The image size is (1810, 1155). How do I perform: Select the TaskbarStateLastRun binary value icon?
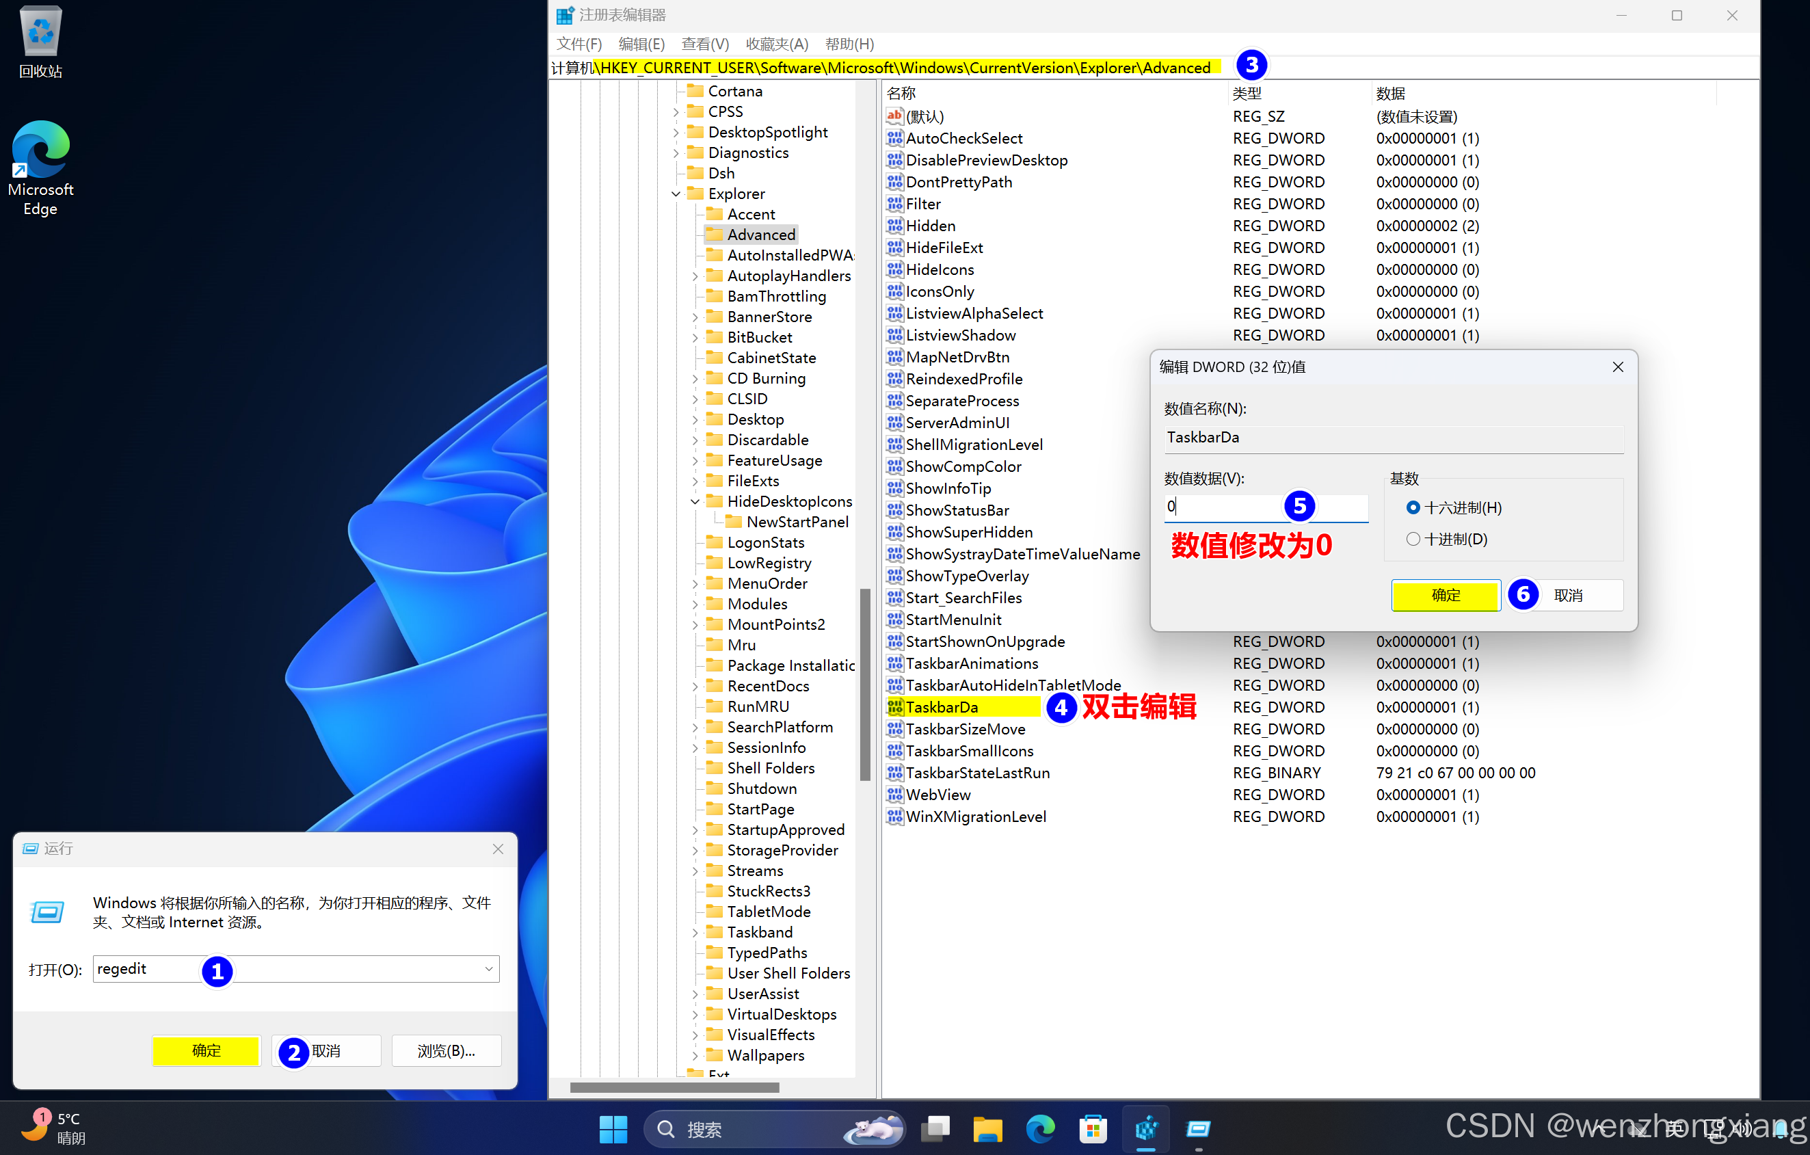click(x=894, y=772)
